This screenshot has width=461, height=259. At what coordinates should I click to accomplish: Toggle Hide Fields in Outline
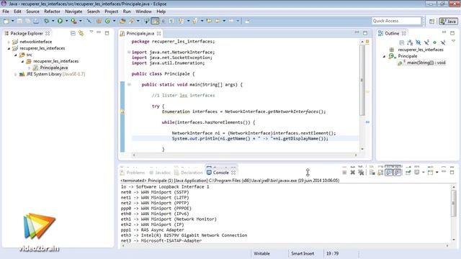418,42
